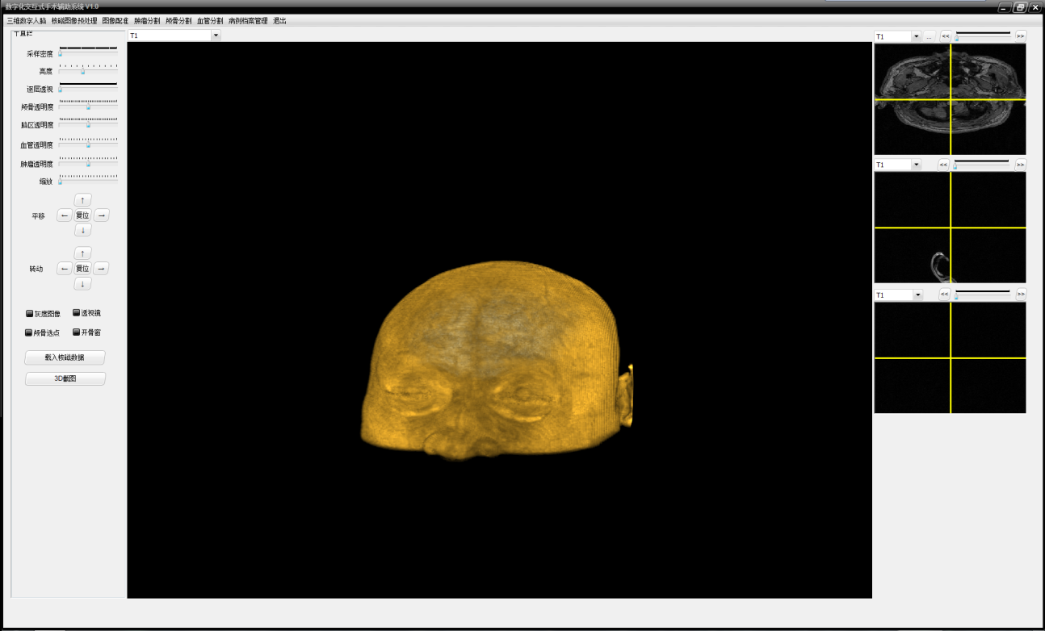The height and width of the screenshot is (631, 1045).
Task: Click the rotate down arrow (转动)
Action: (82, 284)
